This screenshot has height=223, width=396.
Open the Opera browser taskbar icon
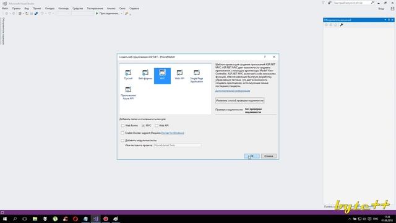75,219
